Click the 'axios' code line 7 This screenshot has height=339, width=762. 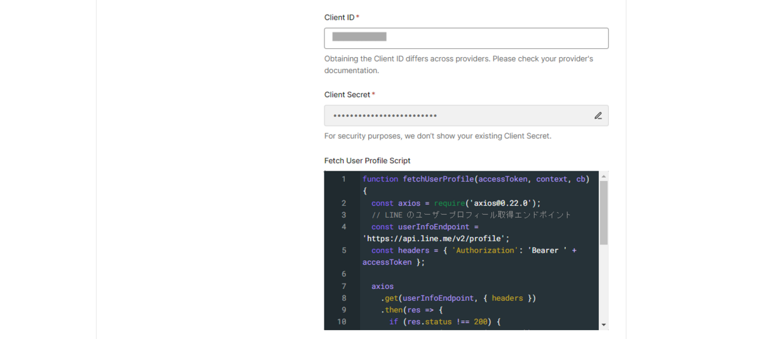coord(383,286)
